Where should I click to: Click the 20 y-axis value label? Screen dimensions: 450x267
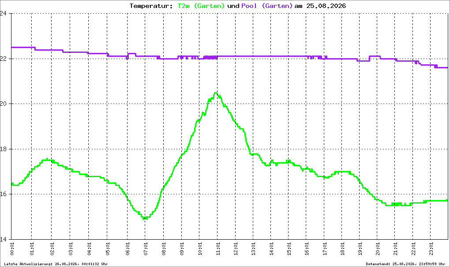click(x=3, y=104)
